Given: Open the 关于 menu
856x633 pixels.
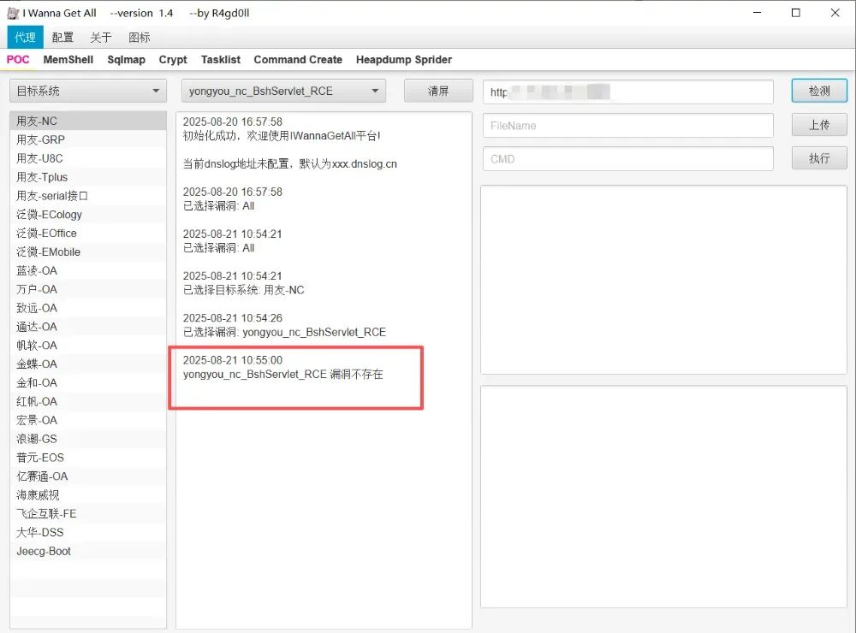Looking at the screenshot, I should point(101,38).
